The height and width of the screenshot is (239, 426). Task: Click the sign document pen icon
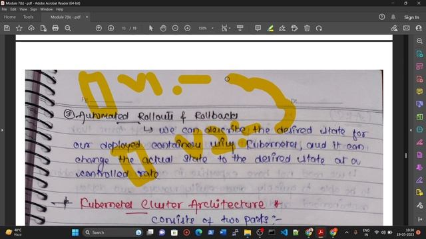[x=282, y=28]
